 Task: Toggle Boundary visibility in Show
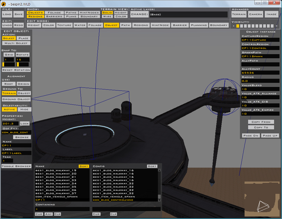click(89, 16)
